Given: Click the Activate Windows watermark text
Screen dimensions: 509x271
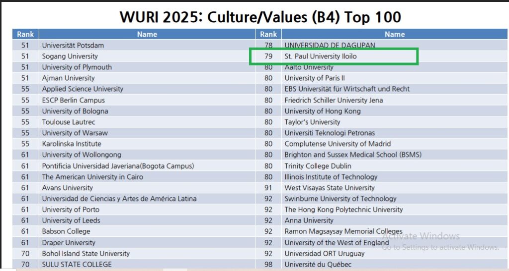Looking at the screenshot, I should tap(421, 236).
